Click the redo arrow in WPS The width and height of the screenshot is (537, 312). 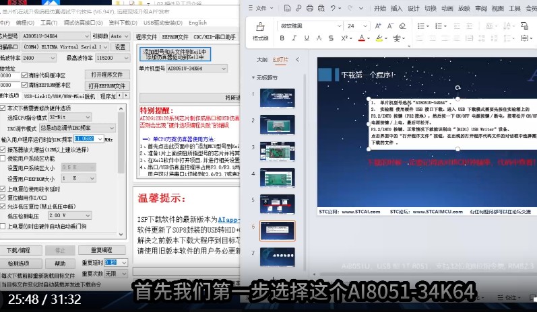(350, 8)
